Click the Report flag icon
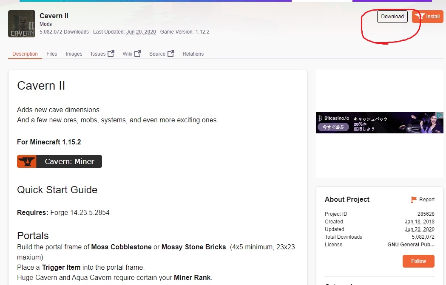Viewport: 446px width, 285px height. pyautogui.click(x=414, y=200)
